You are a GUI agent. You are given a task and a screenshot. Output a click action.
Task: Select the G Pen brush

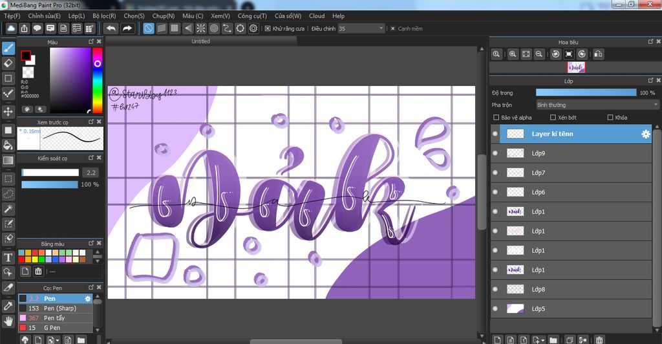tap(55, 328)
